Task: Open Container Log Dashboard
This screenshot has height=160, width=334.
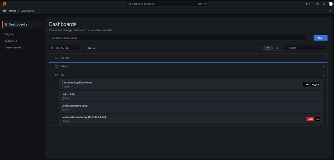Action: [x=77, y=83]
